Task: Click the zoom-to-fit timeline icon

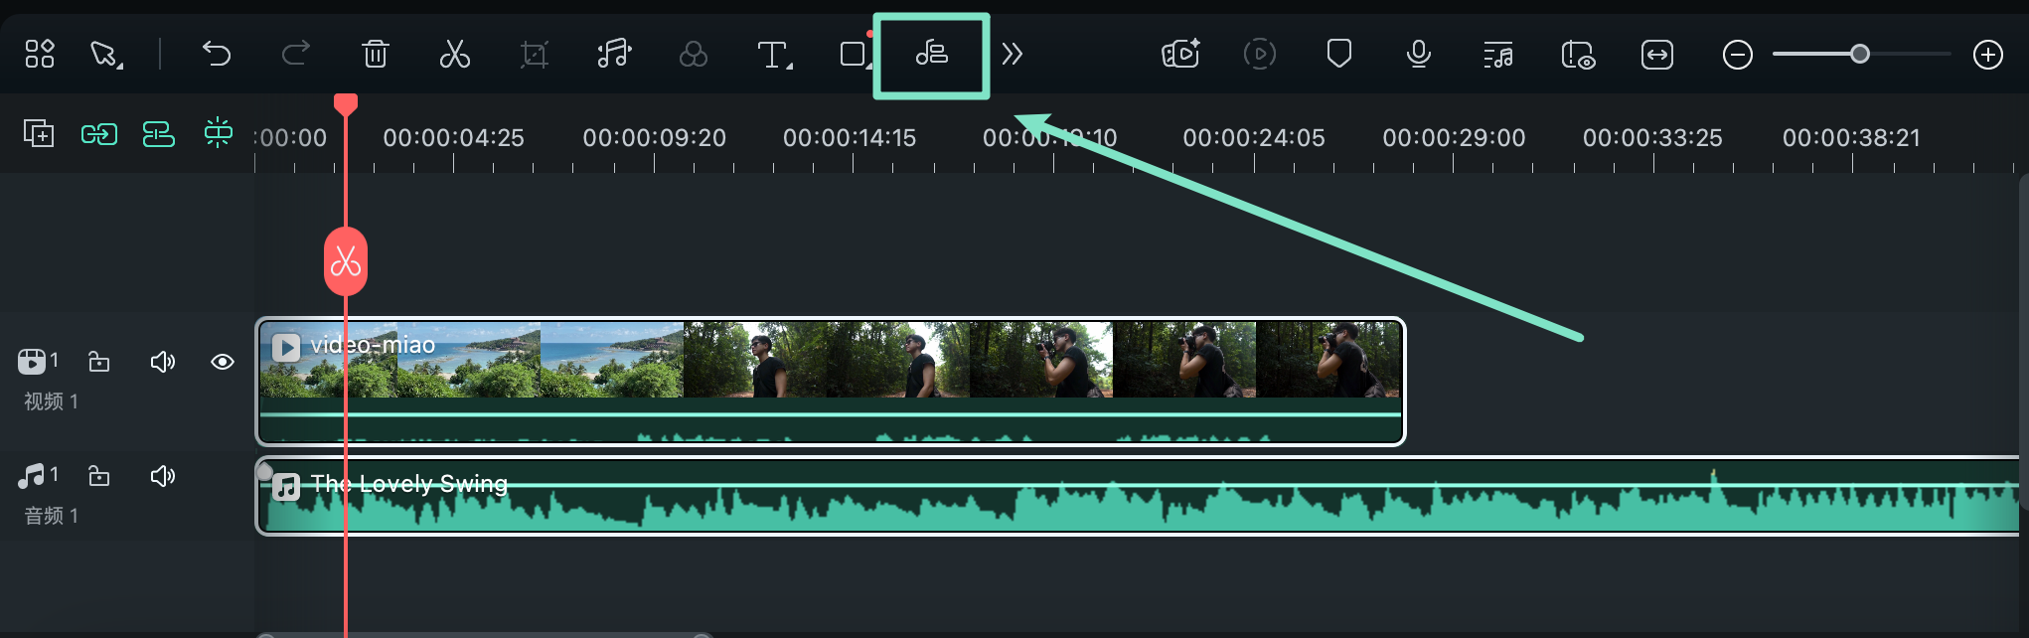Action: click(x=1656, y=55)
